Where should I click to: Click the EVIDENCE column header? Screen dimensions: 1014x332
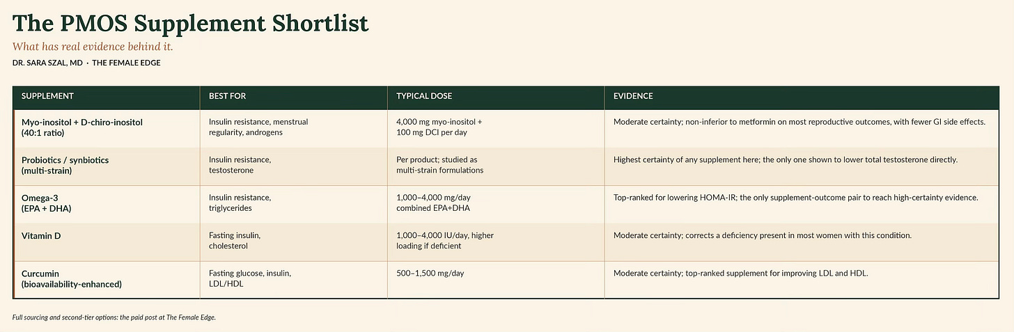(633, 96)
